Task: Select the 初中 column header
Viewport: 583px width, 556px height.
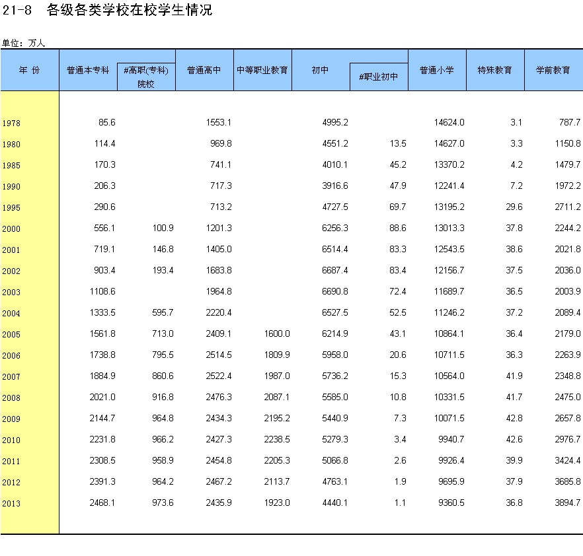Action: click(321, 70)
